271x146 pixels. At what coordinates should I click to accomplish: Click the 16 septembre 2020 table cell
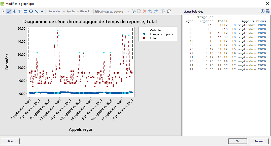pos(249,53)
